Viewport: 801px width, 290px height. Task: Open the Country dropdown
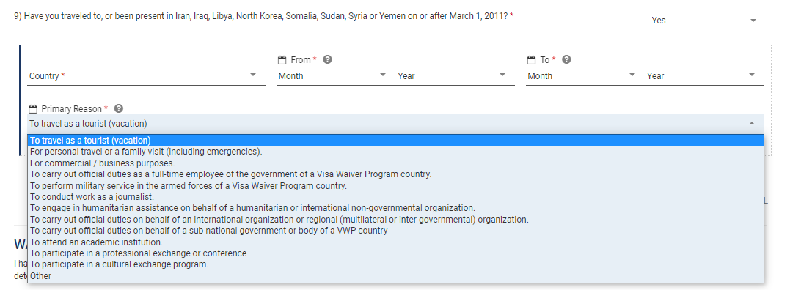click(x=146, y=76)
